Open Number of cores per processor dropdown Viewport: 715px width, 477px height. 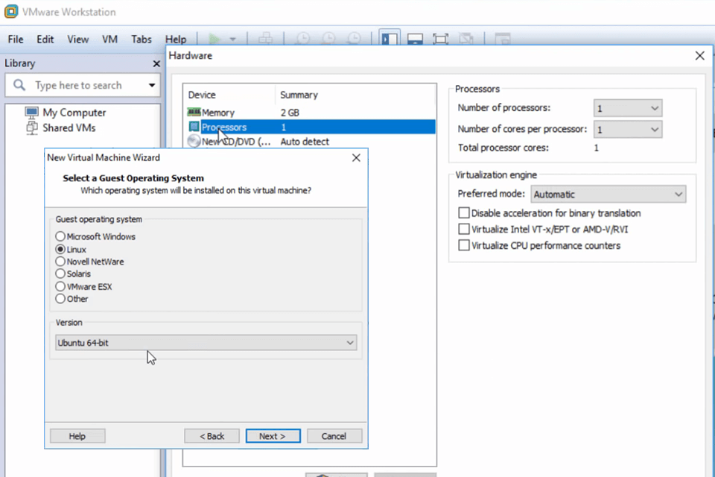627,130
